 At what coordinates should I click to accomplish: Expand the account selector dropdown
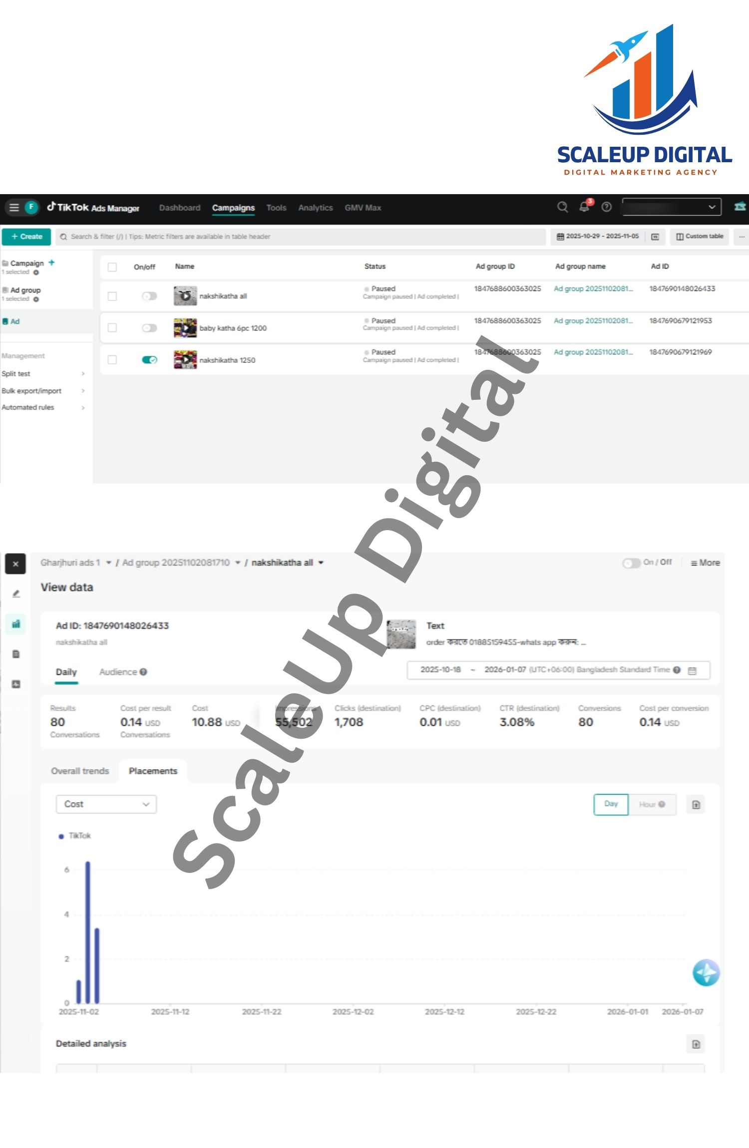click(x=671, y=207)
